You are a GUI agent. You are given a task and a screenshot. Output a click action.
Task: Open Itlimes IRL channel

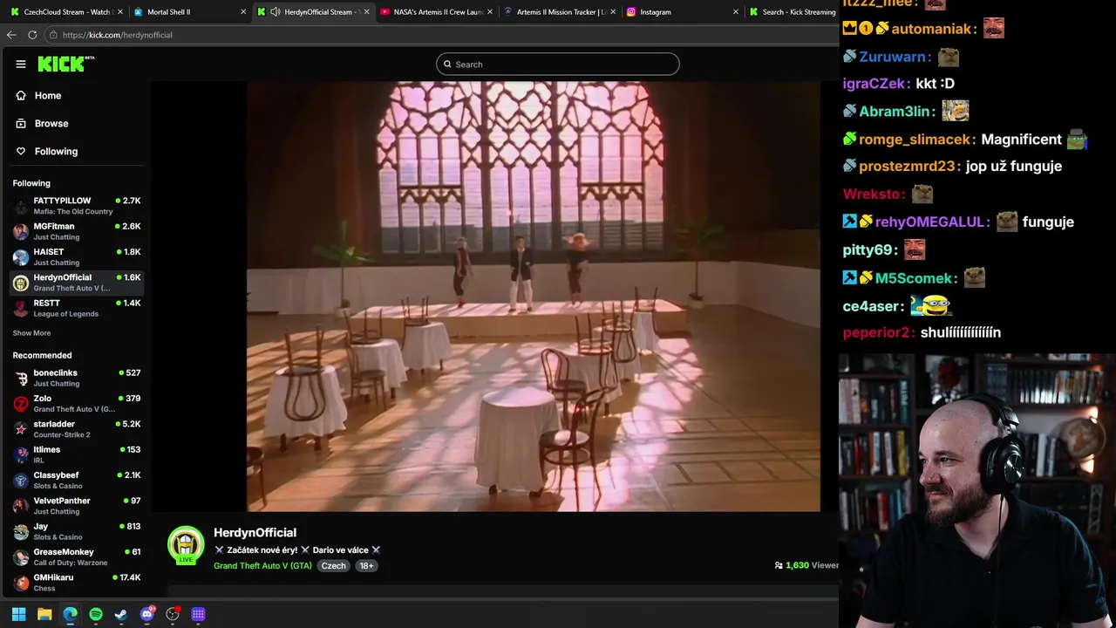(x=77, y=454)
